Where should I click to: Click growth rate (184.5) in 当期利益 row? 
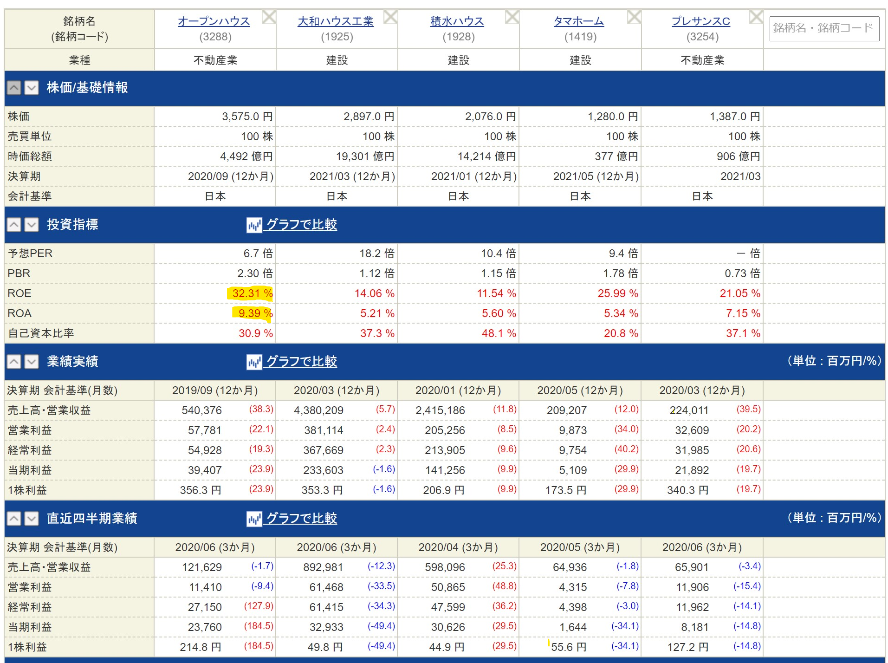(x=259, y=626)
